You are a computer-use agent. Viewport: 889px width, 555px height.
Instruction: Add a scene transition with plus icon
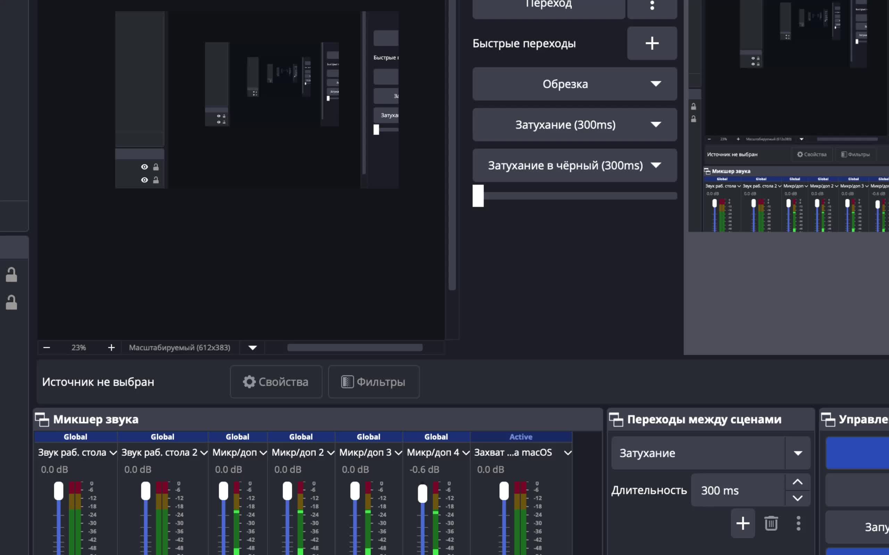[742, 523]
